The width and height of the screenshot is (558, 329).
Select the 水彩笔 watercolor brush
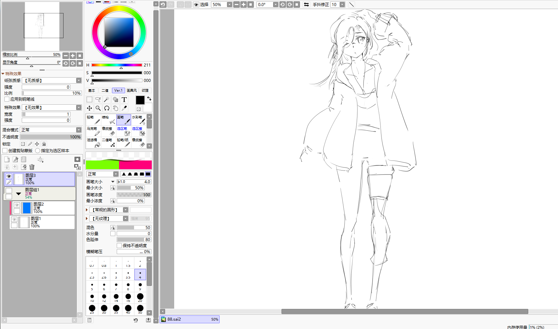click(x=138, y=120)
